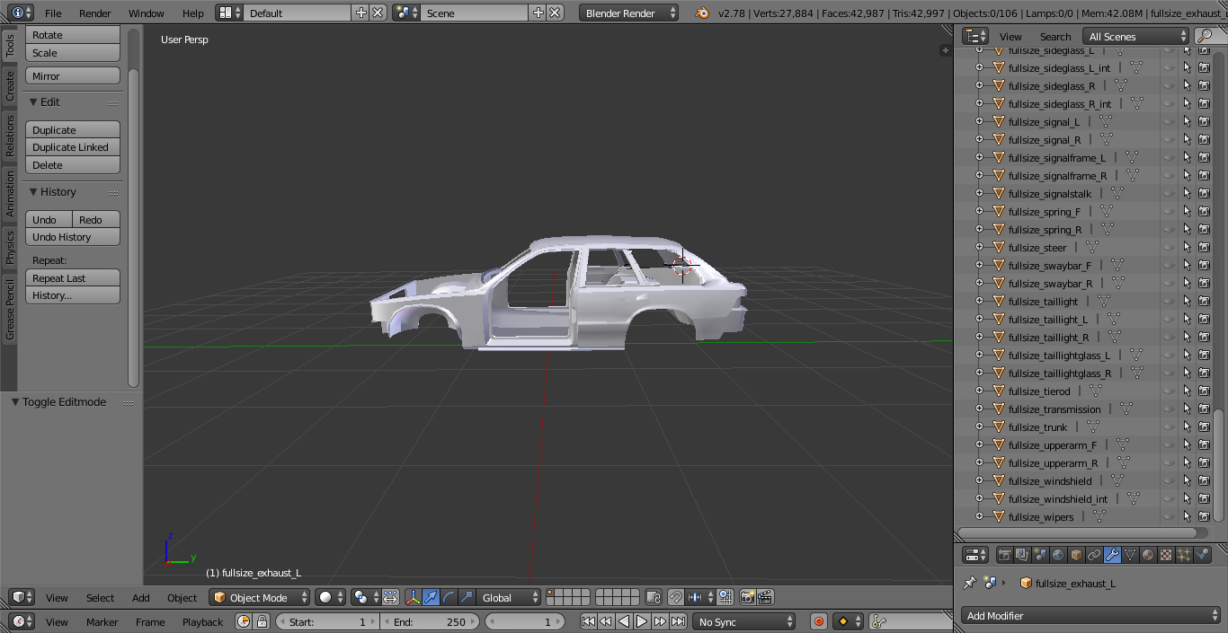Click the Mirror button

click(73, 76)
